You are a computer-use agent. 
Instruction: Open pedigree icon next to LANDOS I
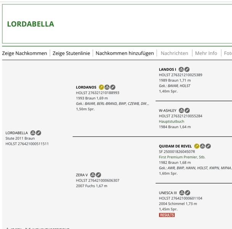click(x=181, y=69)
